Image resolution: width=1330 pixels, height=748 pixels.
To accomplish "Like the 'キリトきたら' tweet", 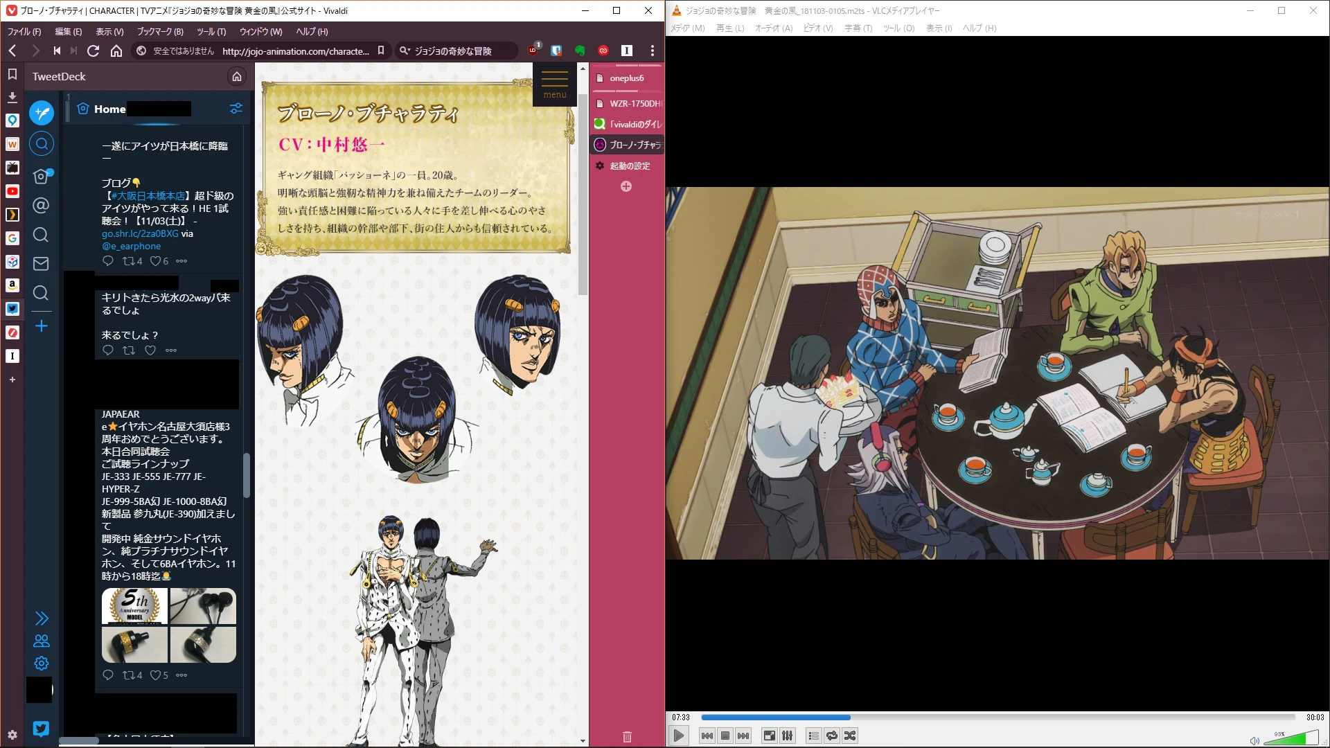I will click(150, 350).
